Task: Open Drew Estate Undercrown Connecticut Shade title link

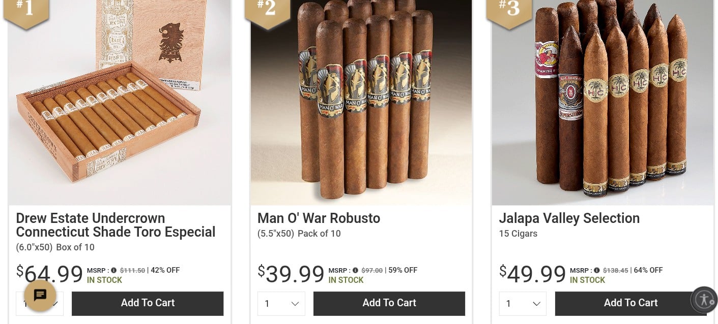Action: [116, 225]
